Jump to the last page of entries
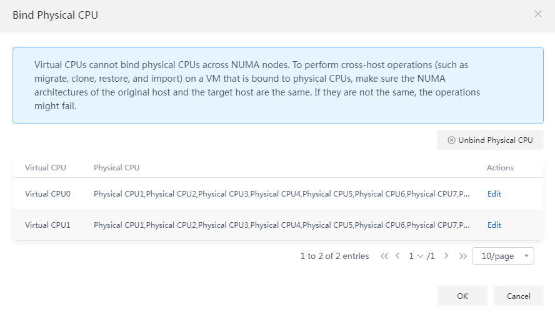This screenshot has height=317, width=555. (x=462, y=256)
